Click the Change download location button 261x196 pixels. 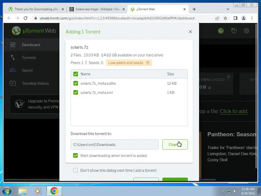point(175,144)
